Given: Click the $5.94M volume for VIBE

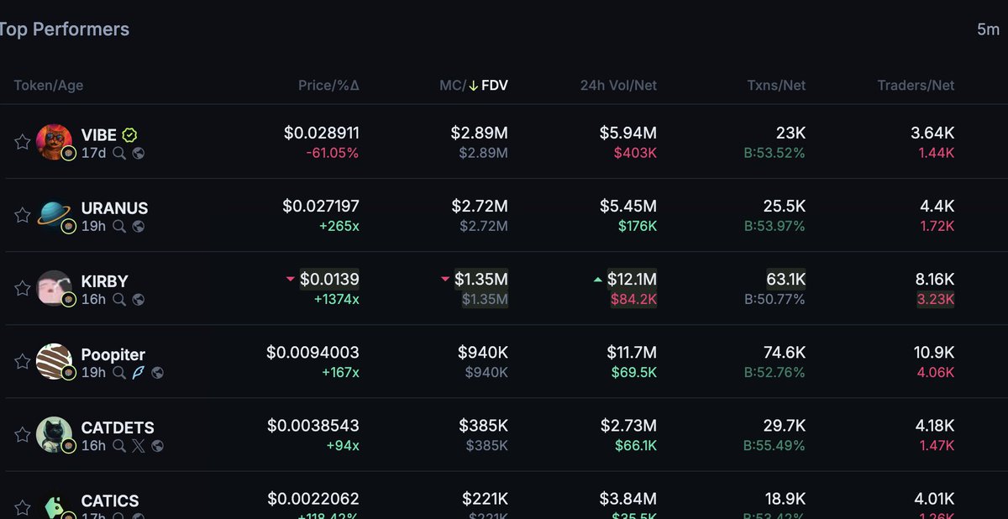Looking at the screenshot, I should [628, 133].
